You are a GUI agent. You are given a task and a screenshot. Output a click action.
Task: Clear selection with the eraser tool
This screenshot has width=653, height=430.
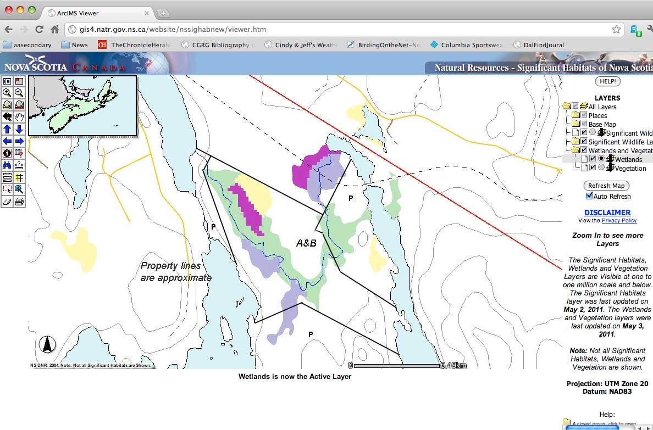pos(7,202)
